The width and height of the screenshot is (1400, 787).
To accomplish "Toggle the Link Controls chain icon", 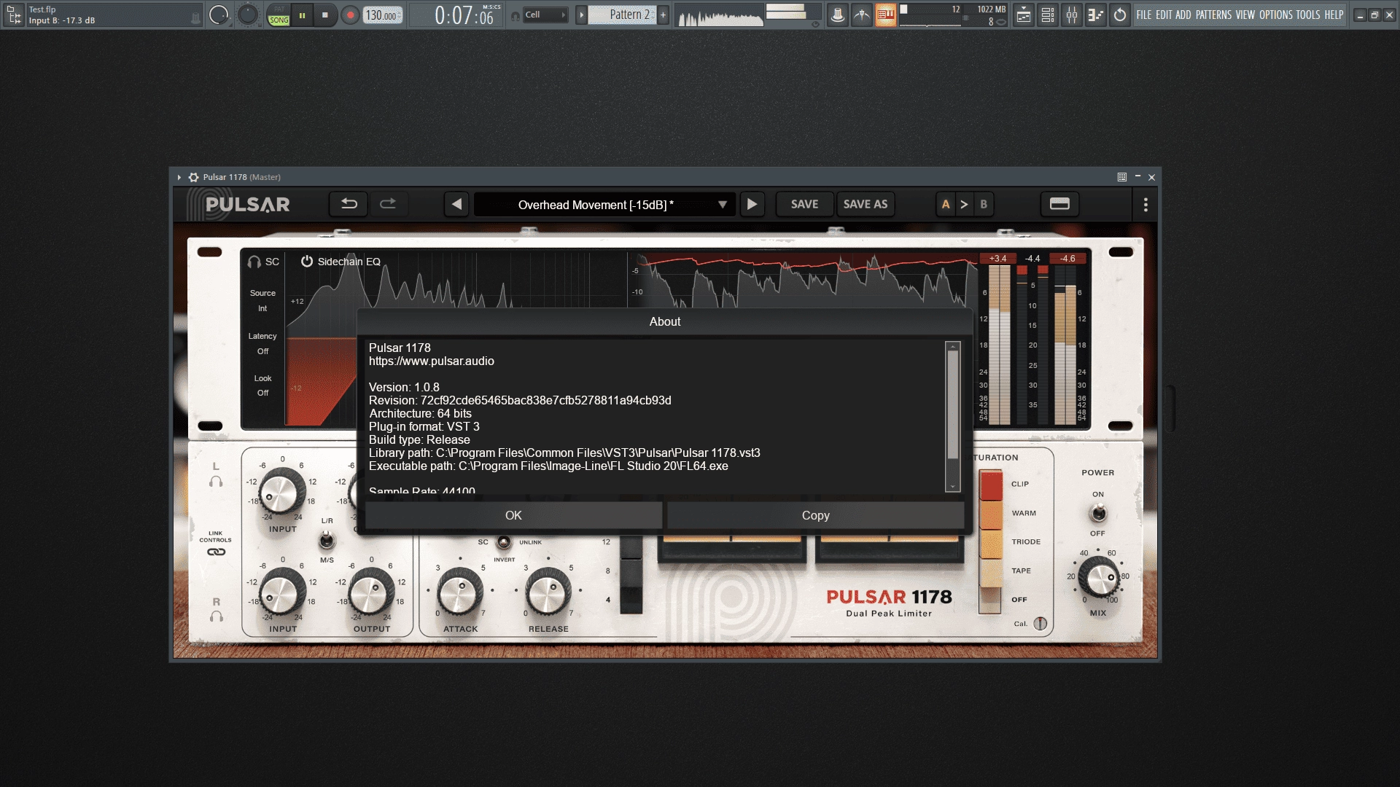I will pos(216,552).
